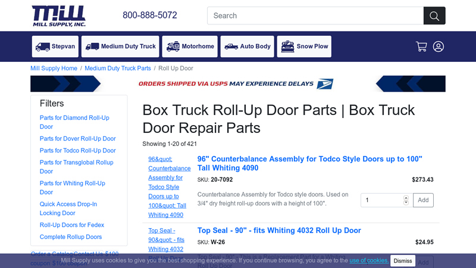Open the Motorhome category
476x268 pixels.
click(x=190, y=46)
